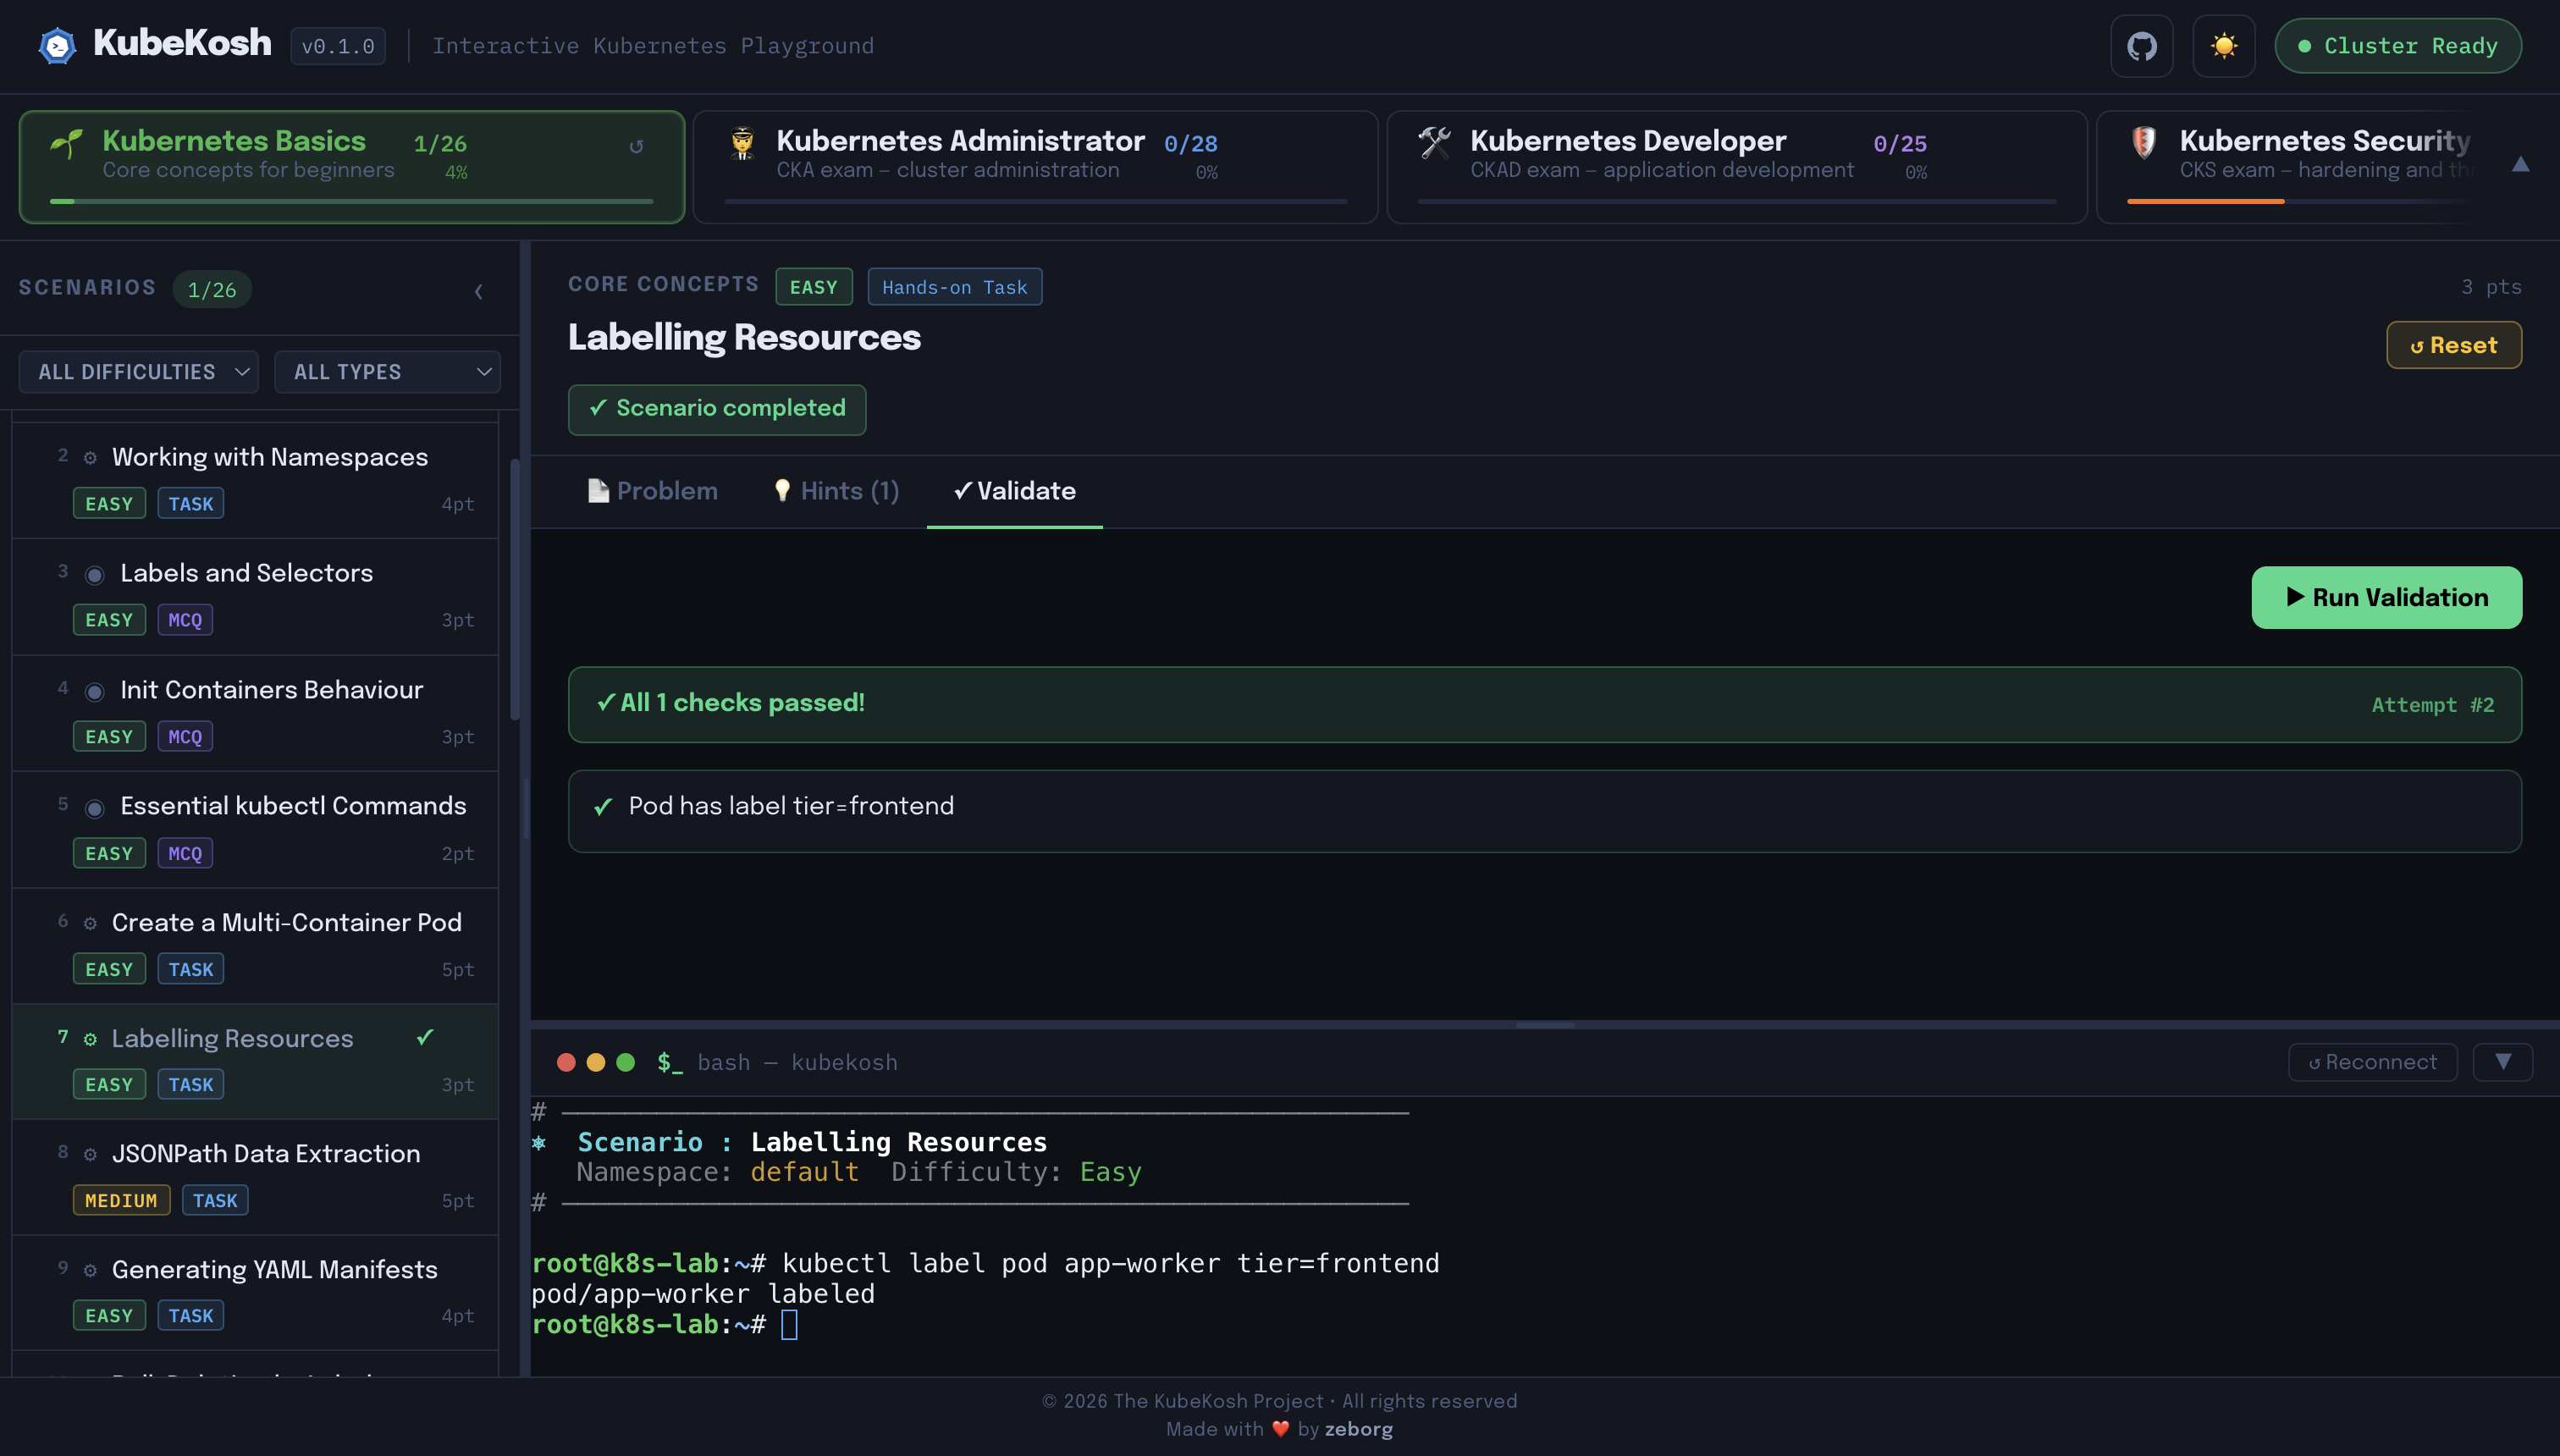Open the Labels and Selectors scenario
Viewport: 2560px width, 1456px height.
click(255, 597)
